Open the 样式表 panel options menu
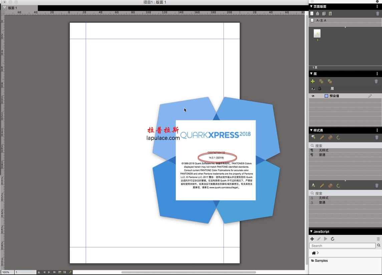 point(377,130)
